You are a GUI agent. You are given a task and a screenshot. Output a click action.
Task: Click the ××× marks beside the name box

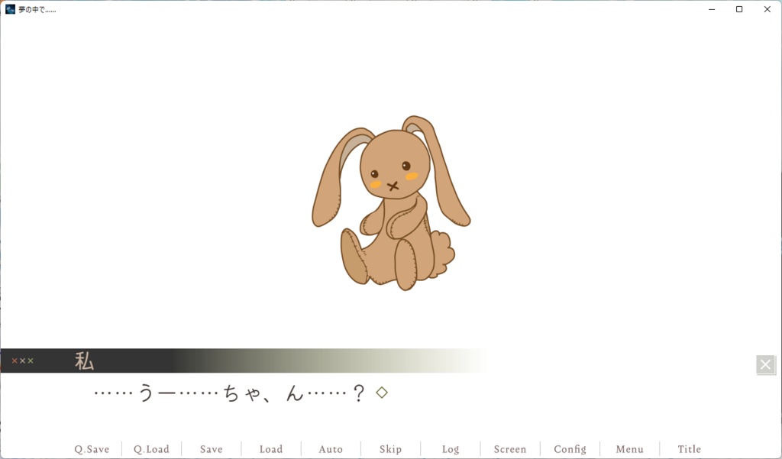click(x=21, y=360)
